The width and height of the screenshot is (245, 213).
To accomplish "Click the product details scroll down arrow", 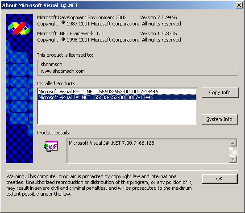I will 233,159.
